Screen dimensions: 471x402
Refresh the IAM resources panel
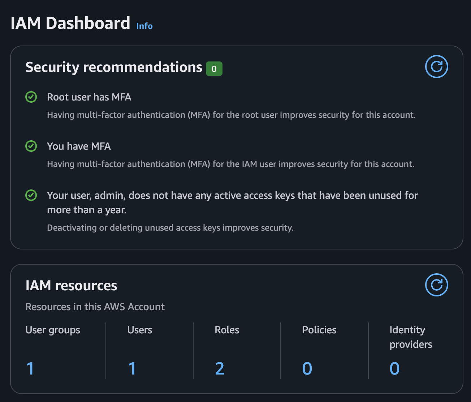click(x=436, y=285)
